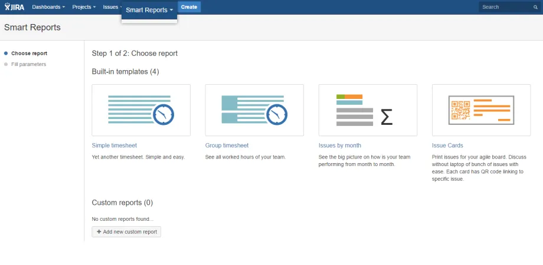Select the Choose report step

click(x=29, y=54)
